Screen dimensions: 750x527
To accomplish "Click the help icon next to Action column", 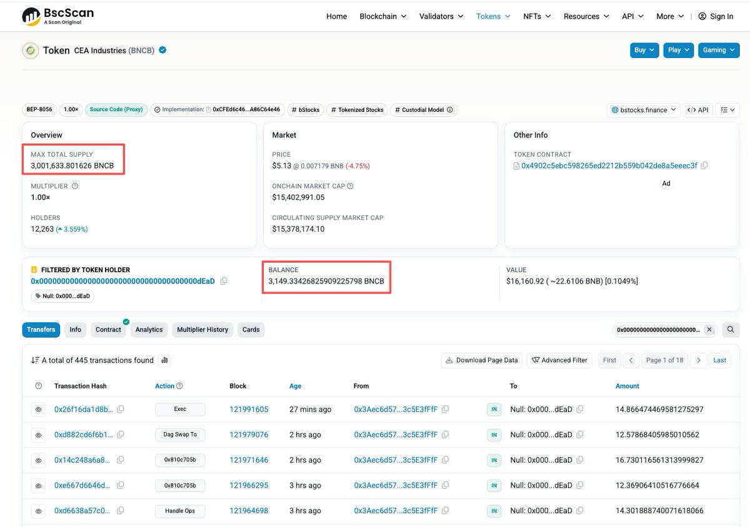I will pos(180,386).
